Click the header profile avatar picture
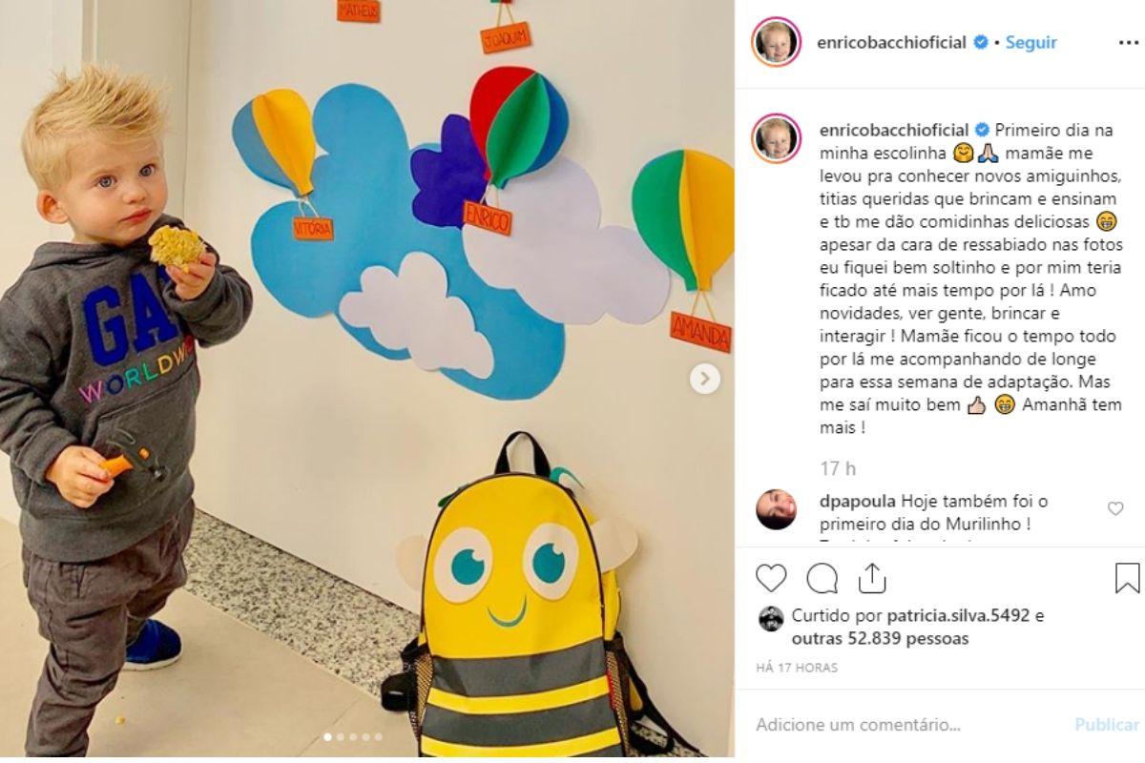 776,42
